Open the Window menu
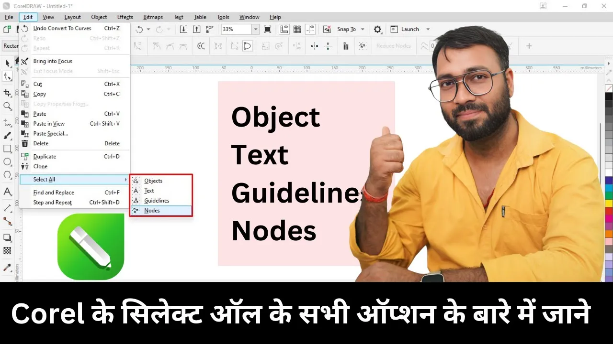Screen dimensions: 613x344 coord(250,17)
